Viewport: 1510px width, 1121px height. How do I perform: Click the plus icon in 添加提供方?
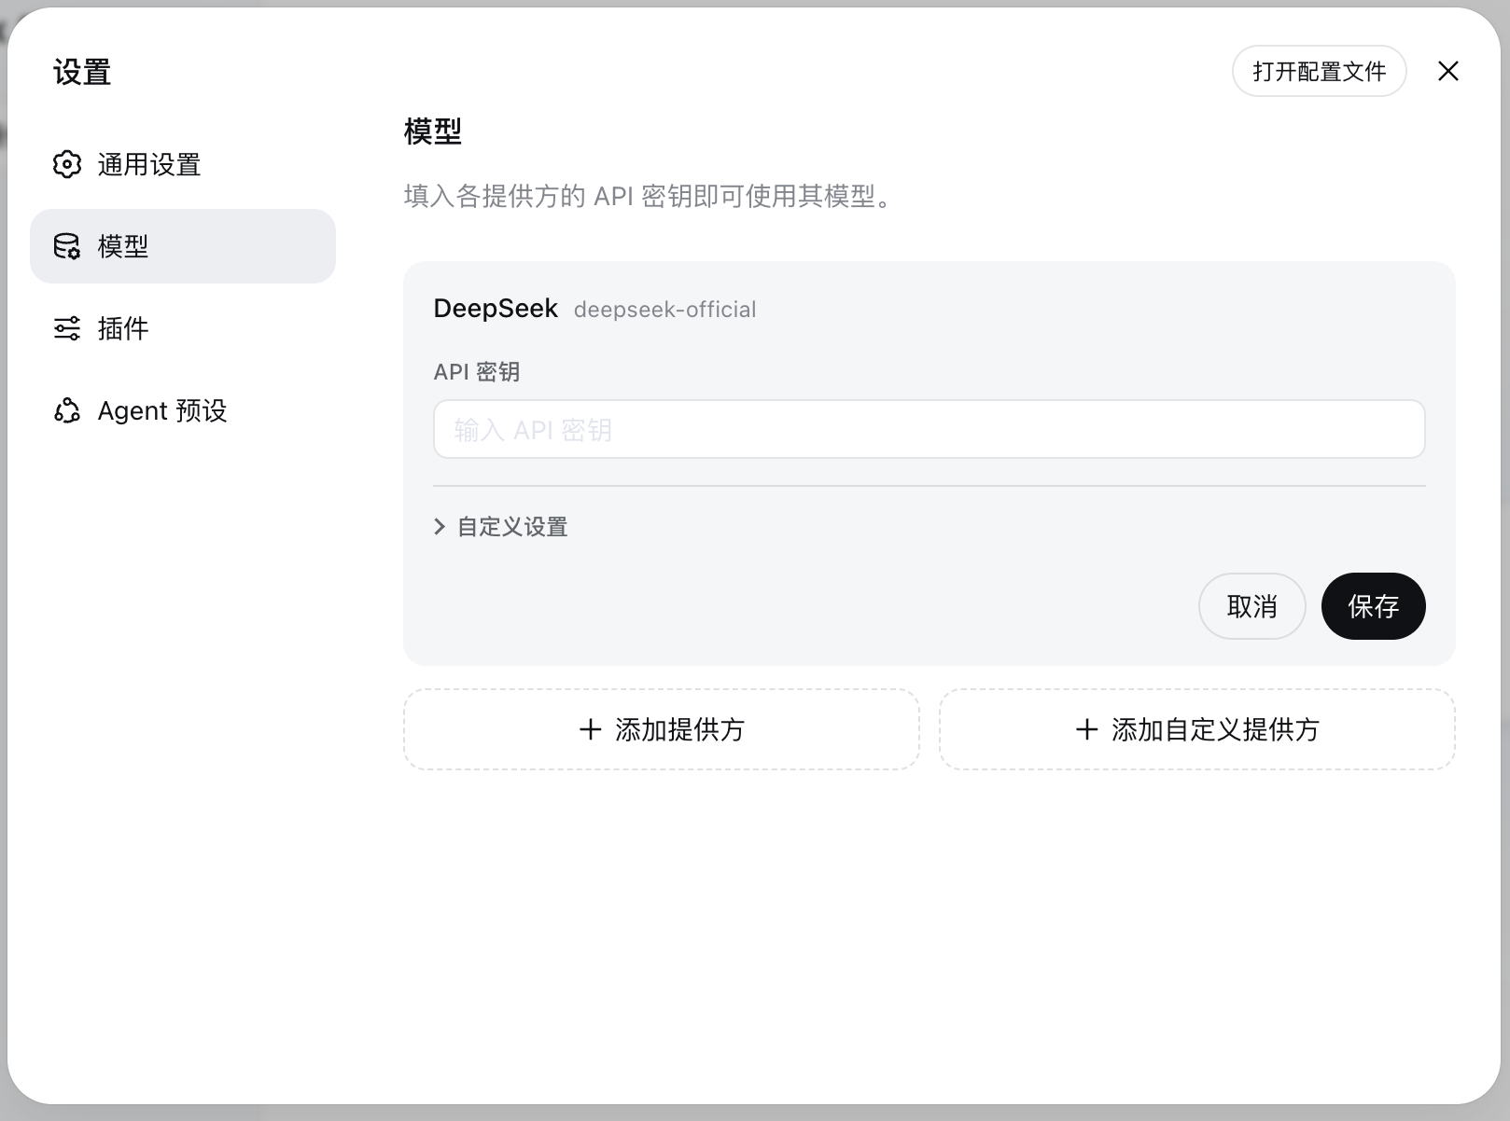[590, 729]
